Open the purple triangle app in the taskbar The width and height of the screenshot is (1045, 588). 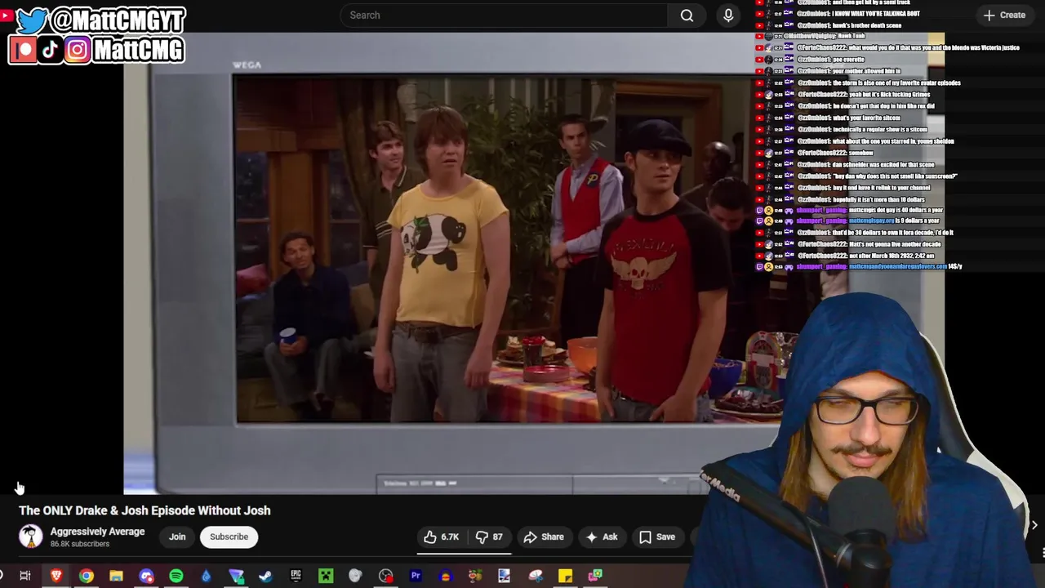coord(236,576)
